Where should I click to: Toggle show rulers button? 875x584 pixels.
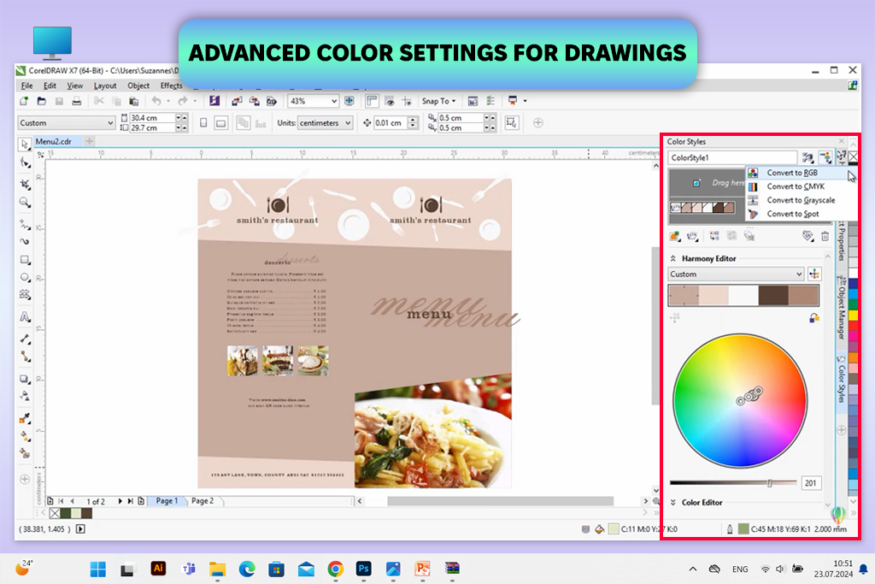(x=373, y=101)
